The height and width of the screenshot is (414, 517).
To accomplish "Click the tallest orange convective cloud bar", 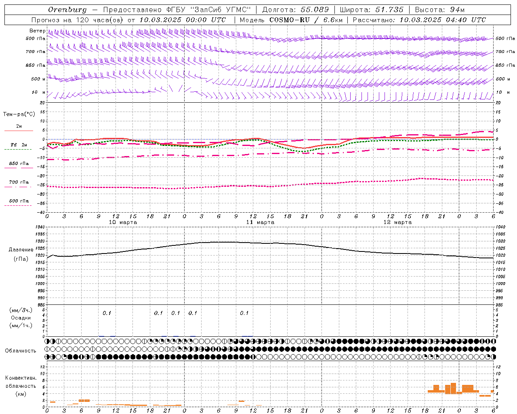I will [x=453, y=388].
